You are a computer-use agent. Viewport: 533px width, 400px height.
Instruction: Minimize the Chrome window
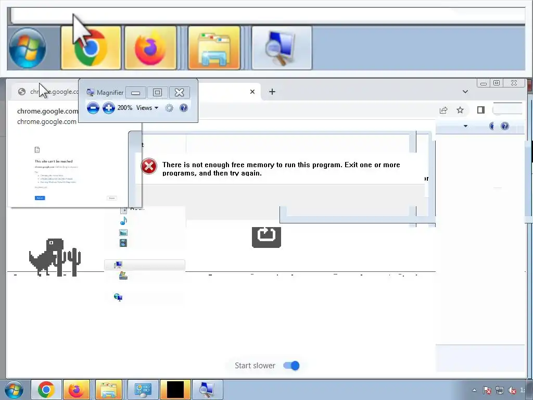[x=484, y=83]
